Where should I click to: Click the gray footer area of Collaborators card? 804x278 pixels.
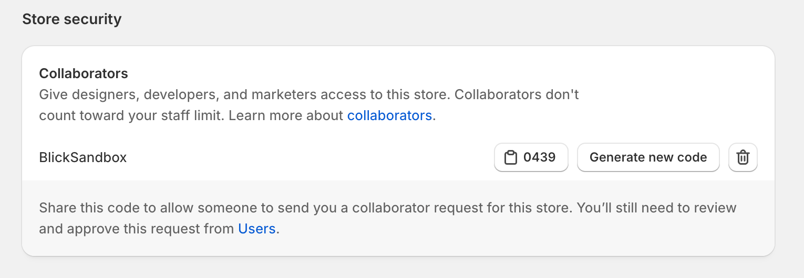[398, 218]
